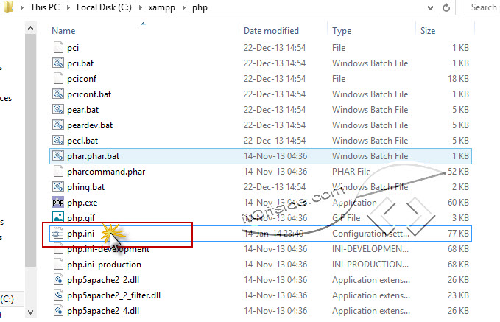Click the navigation pane scrollbar thumb
The image size is (500, 322).
[31, 150]
